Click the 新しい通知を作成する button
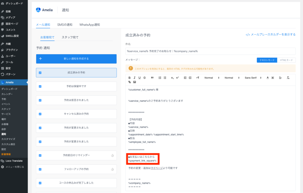Screen dimensions: 303x193 click(76, 59)
